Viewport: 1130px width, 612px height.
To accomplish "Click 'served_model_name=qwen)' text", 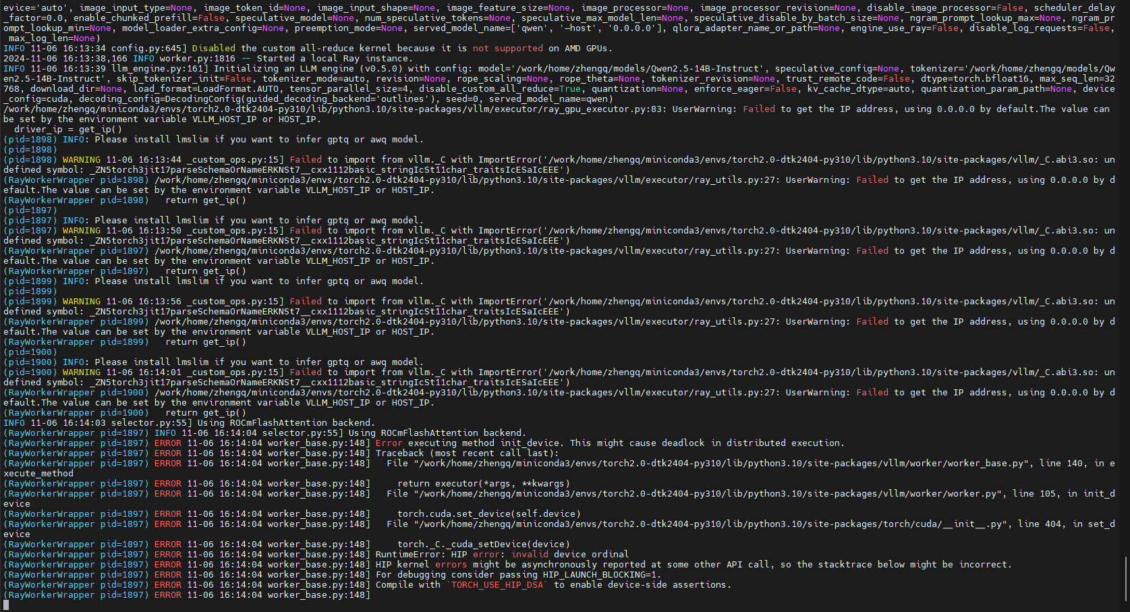I will (x=551, y=99).
